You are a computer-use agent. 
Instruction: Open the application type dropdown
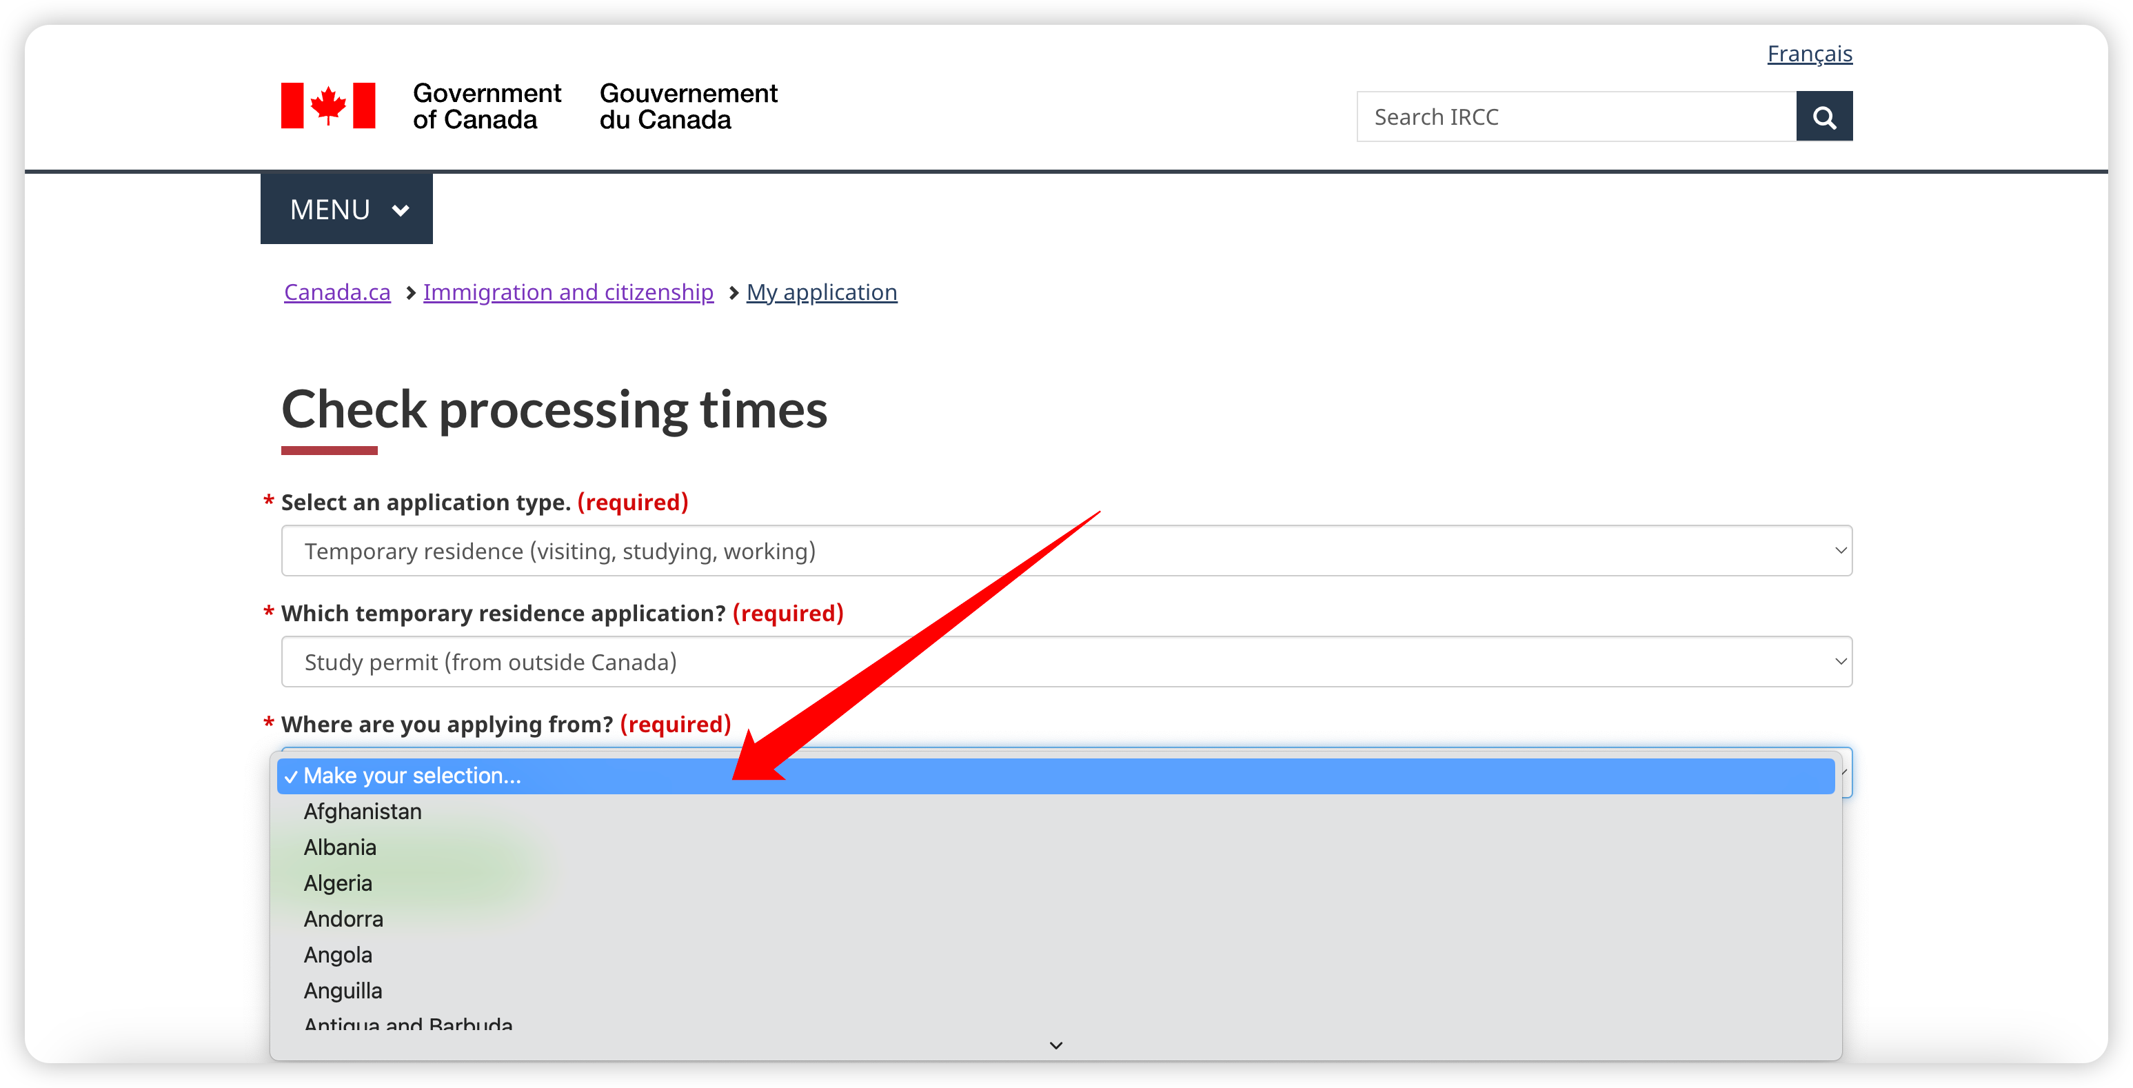[x=1066, y=551]
